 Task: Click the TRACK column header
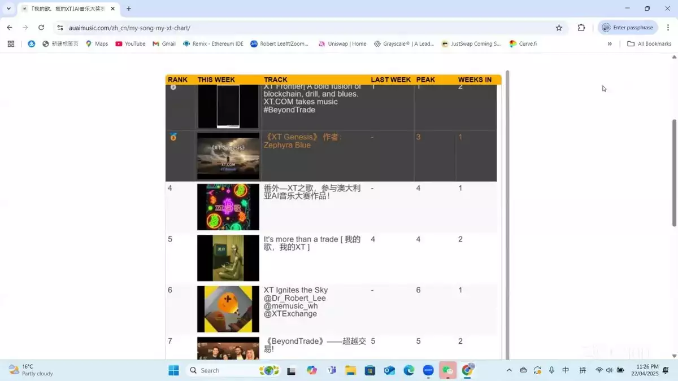point(276,80)
